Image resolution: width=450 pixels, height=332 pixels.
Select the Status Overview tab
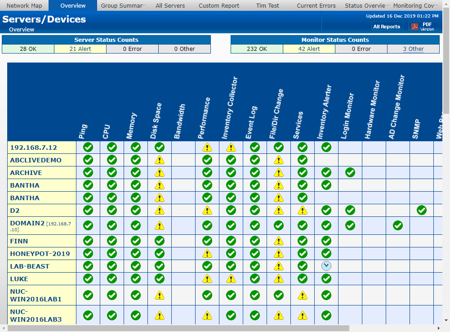click(367, 5)
